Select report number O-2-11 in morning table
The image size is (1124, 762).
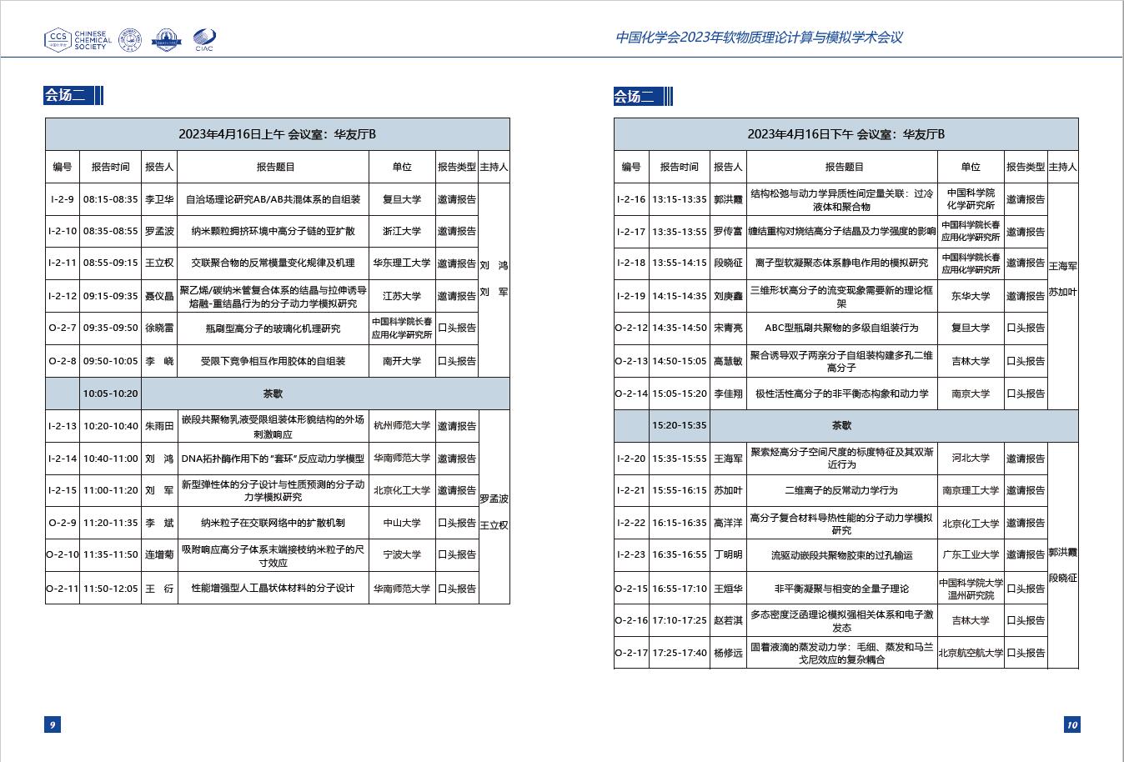(63, 588)
